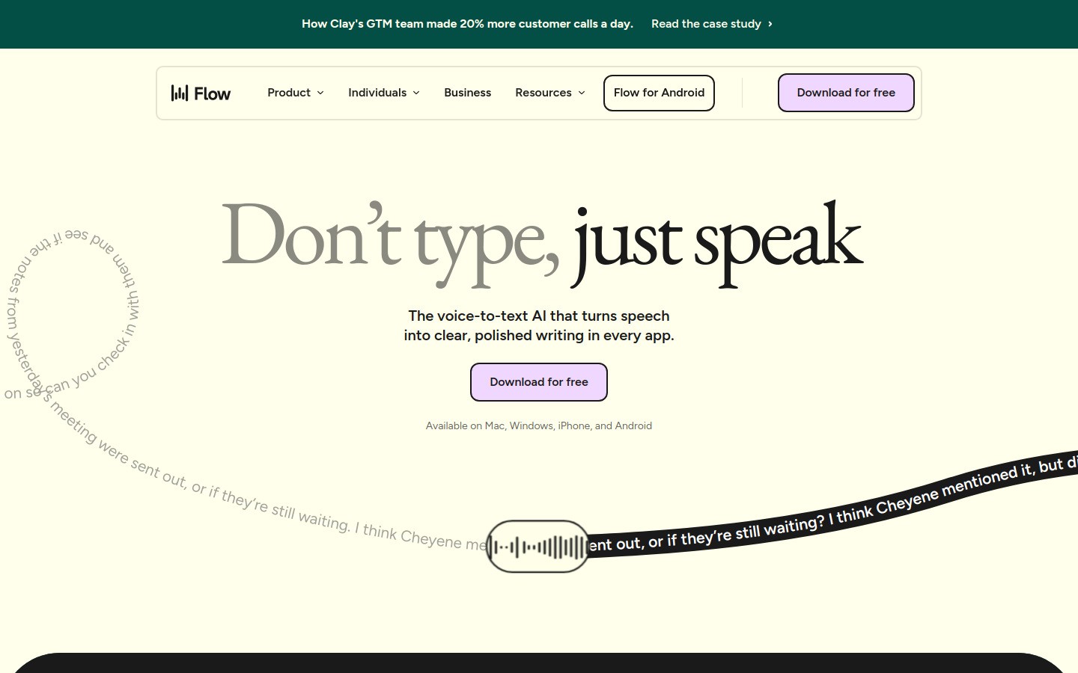1078x673 pixels.
Task: Select the Business menu item
Action: (467, 93)
